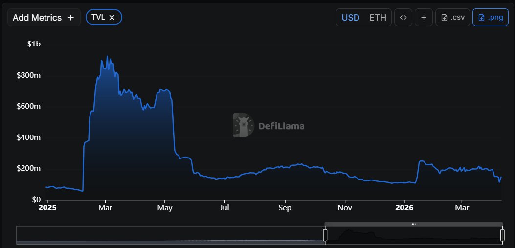This screenshot has height=248, width=515.
Task: Download chart data as .csv
Action: click(452, 18)
